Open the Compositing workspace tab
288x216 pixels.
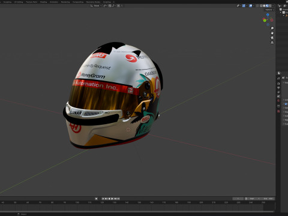(x=78, y=2)
